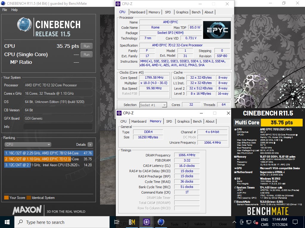The height and width of the screenshot is (228, 305).
Task: Click the DRAM Frequency value 1066.4 MHz
Action: [x=187, y=155]
